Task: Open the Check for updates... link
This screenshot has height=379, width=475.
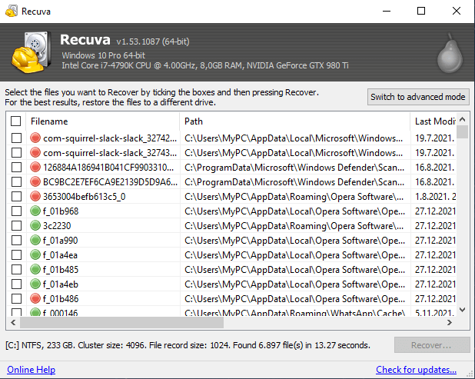Action: [x=416, y=370]
